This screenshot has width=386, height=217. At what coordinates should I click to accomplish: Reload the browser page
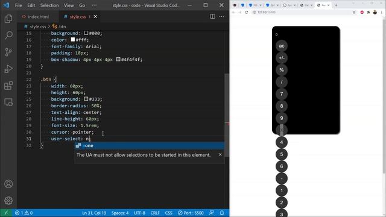coord(247,12)
